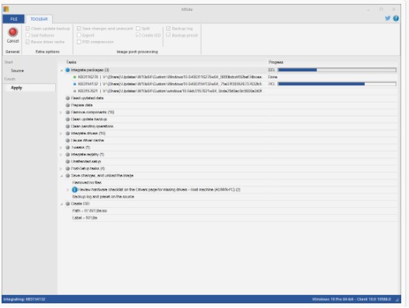Viewport: 409px width, 308px height.
Task: Enable the ESD compression checkbox
Action: point(79,42)
